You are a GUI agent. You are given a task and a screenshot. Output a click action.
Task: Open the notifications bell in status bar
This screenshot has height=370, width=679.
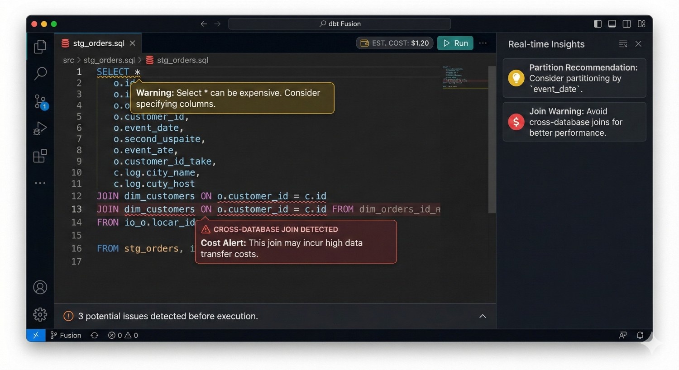(640, 335)
